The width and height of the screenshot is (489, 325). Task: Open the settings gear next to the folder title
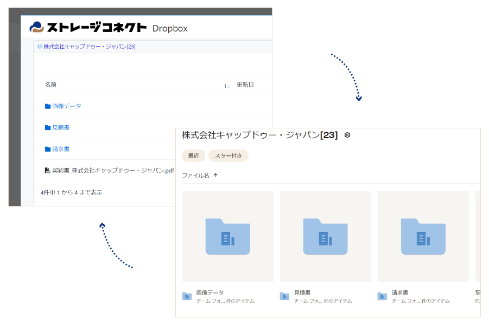point(347,135)
